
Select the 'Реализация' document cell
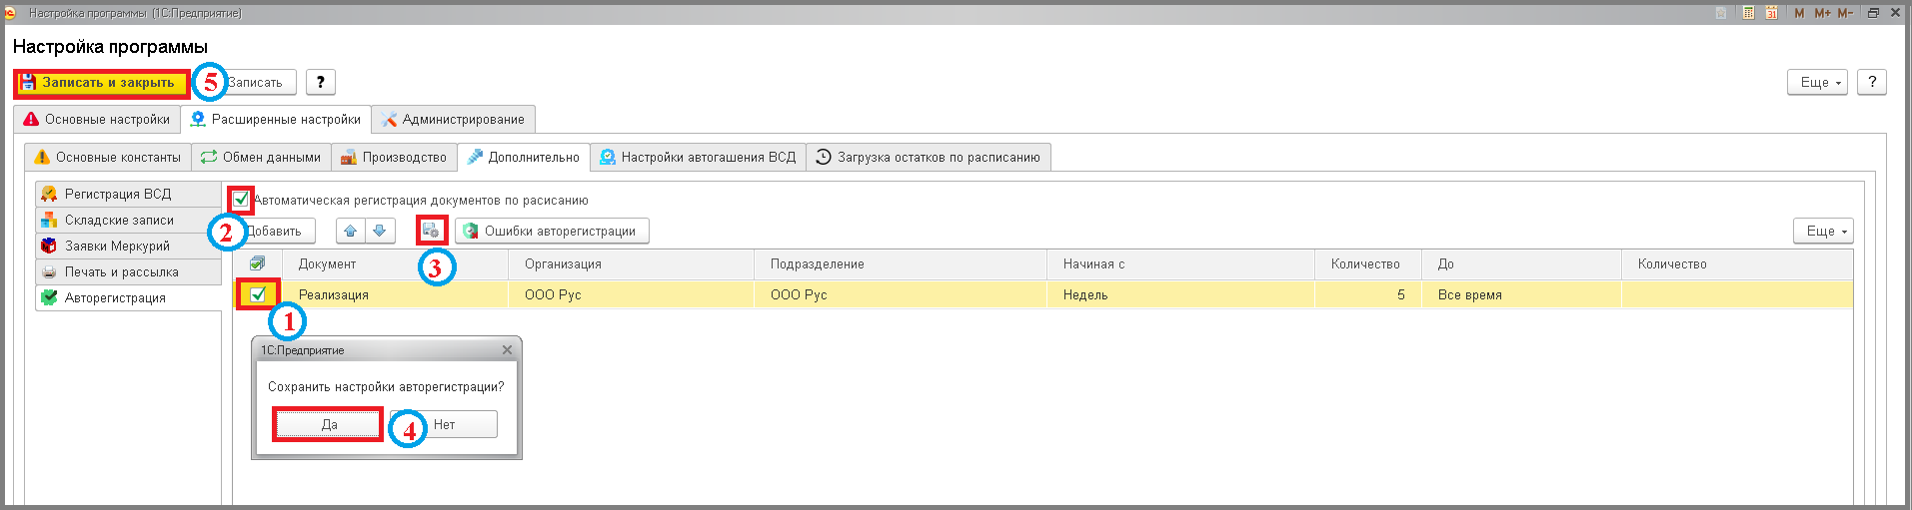tap(395, 294)
